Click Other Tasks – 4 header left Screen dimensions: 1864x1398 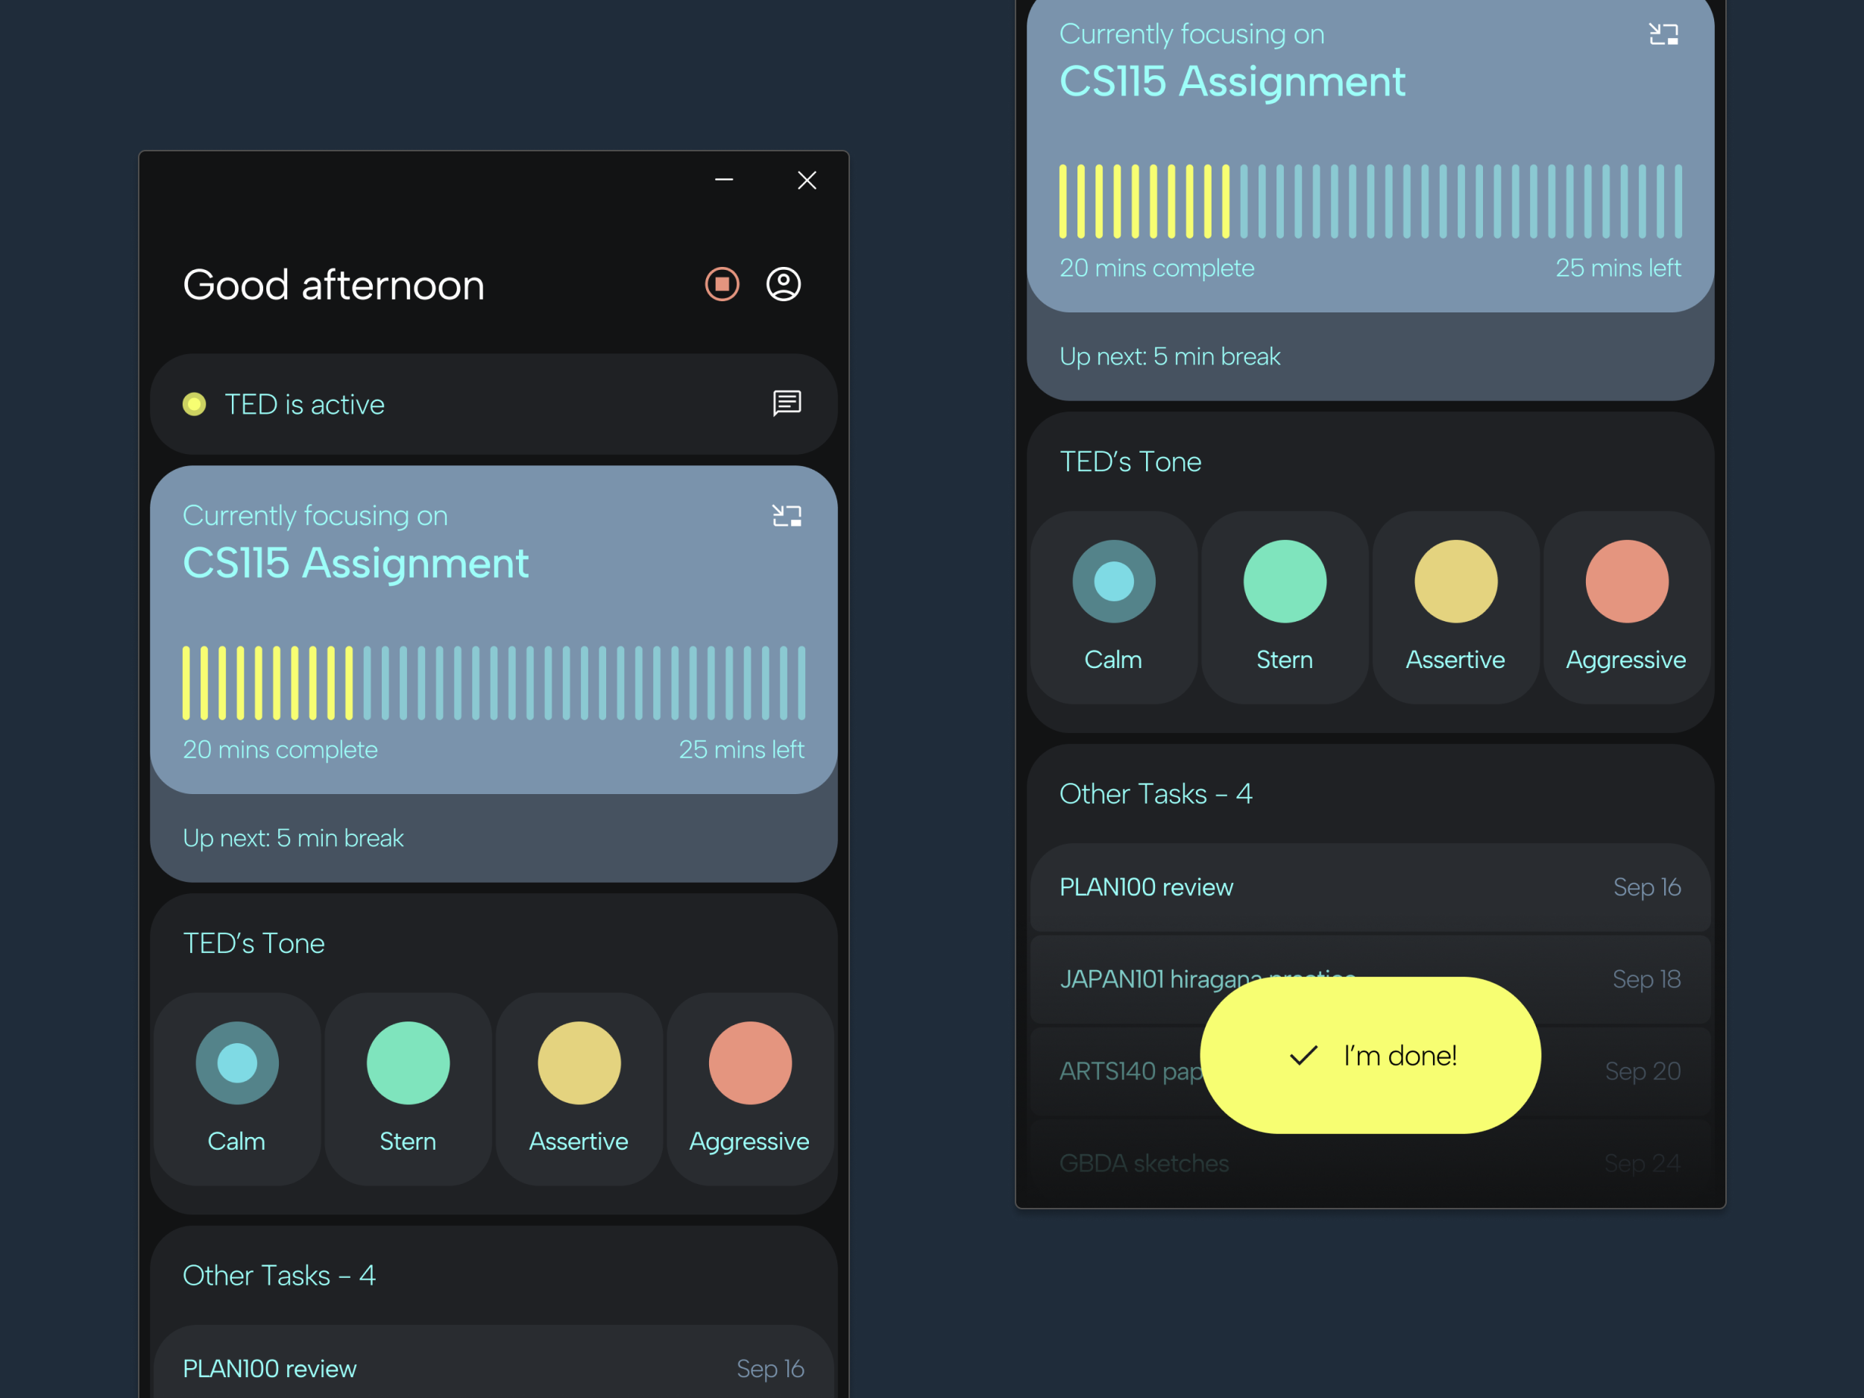click(x=279, y=1275)
